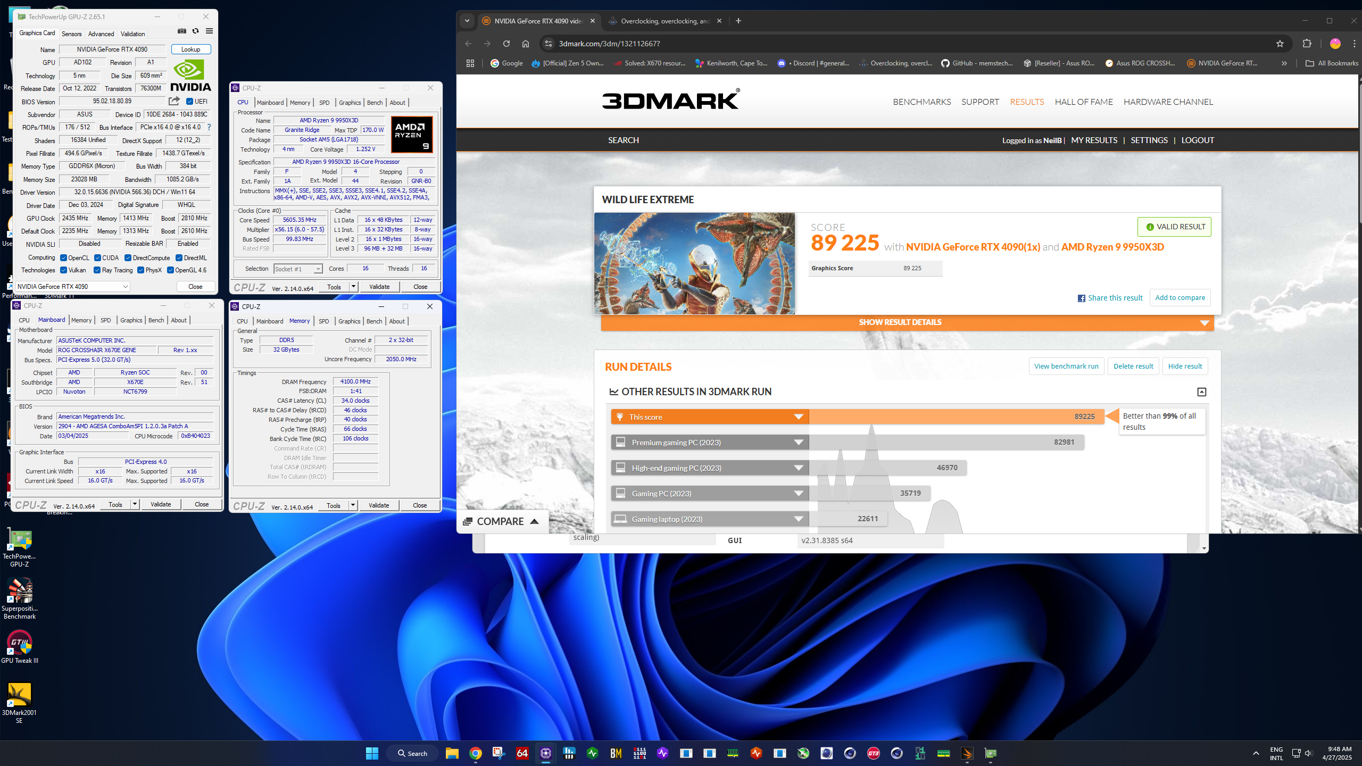Image resolution: width=1362 pixels, height=766 pixels.
Task: Expand the Compare panel
Action: [501, 522]
